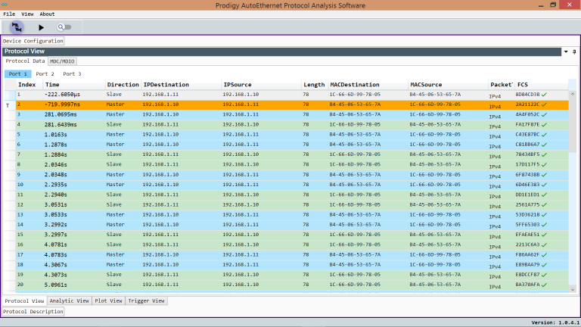Click FCS checkmark beside FA17F87E
The image size is (581, 327).
click(545, 125)
